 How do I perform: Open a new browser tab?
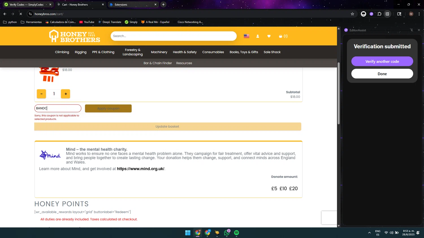point(163,5)
